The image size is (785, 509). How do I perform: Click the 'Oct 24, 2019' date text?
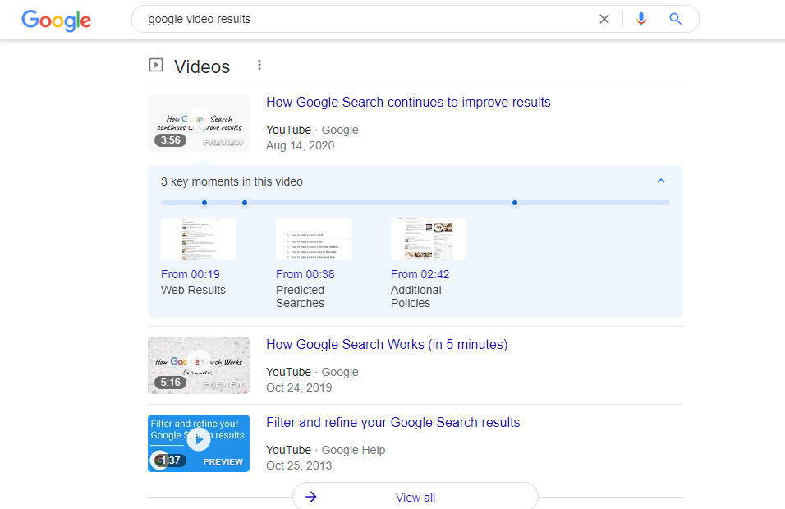299,387
